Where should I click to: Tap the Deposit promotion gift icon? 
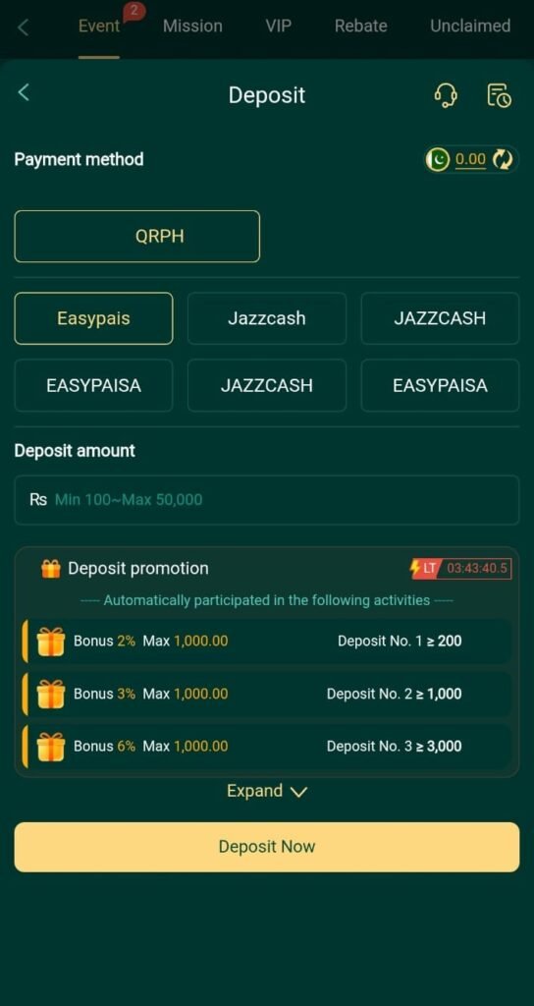coord(51,569)
